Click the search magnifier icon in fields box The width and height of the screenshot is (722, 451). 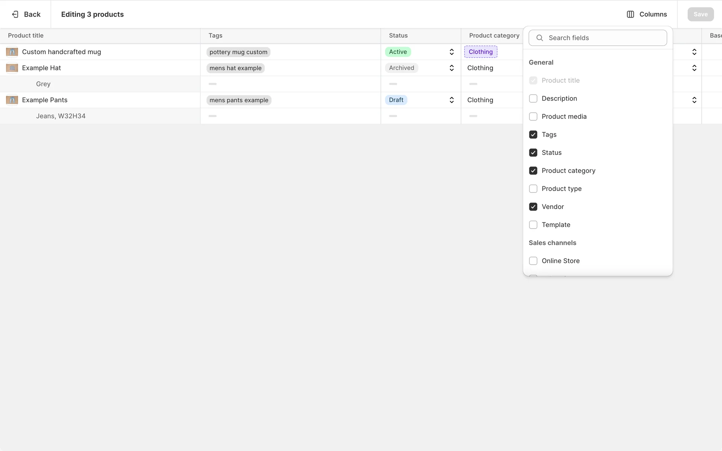click(x=540, y=38)
